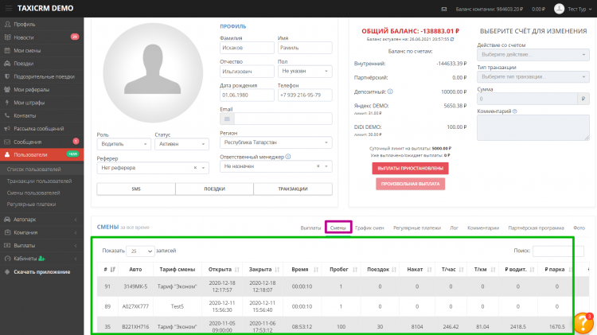Sort the table by Пробег column

pyautogui.click(x=340, y=269)
